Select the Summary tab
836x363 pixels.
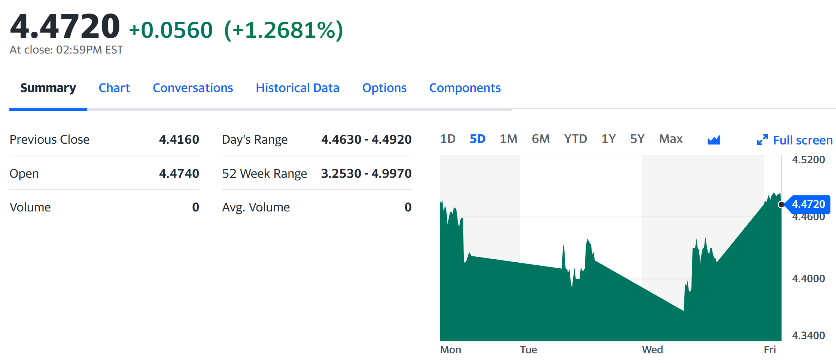pos(48,88)
